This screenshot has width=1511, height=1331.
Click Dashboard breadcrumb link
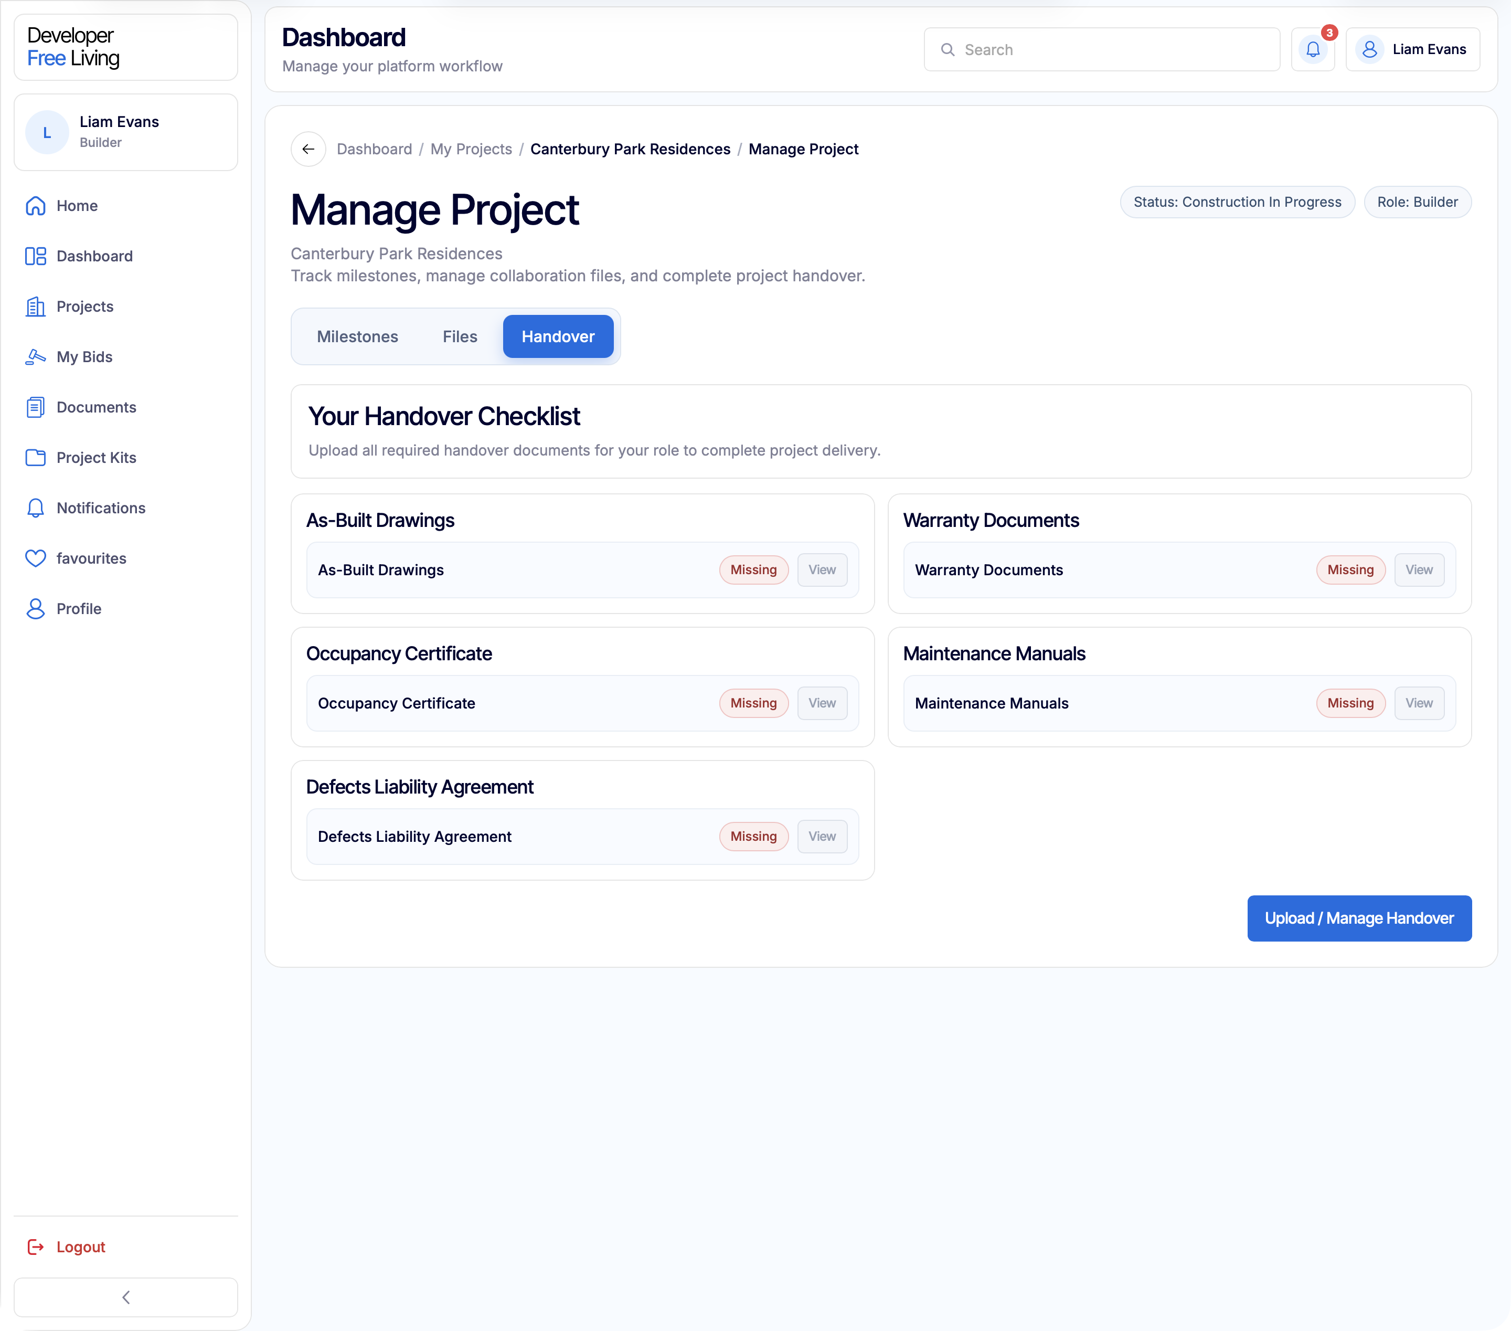coord(374,150)
